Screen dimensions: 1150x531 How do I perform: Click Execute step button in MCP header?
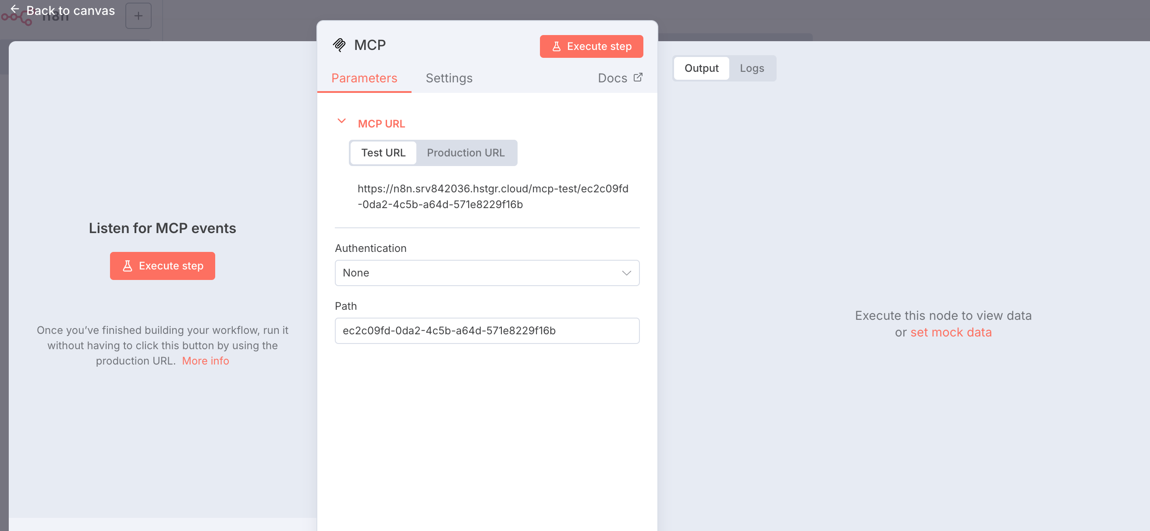tap(591, 46)
